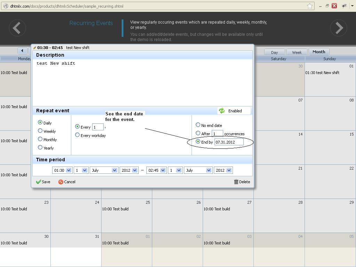Screen dimensions: 356x267
Task: Click the Delete trash can icon
Action: pos(236,182)
